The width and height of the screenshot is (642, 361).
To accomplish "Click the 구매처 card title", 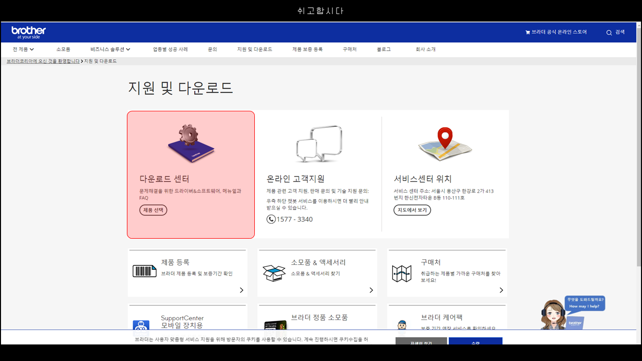I will (431, 262).
